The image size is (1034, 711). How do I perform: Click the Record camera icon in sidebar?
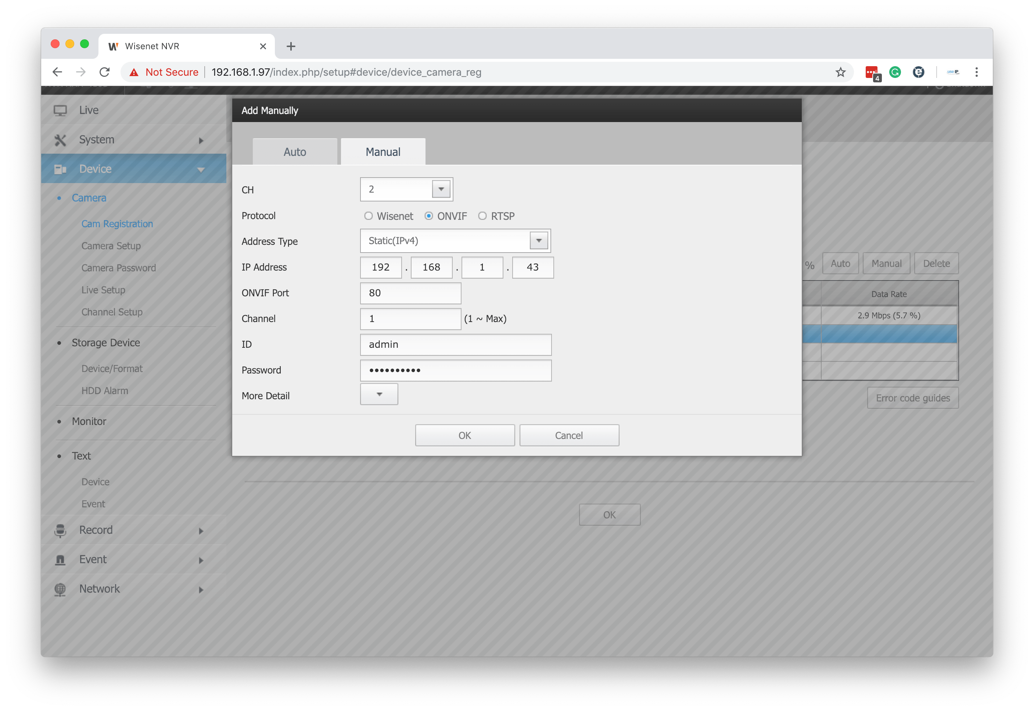[60, 530]
